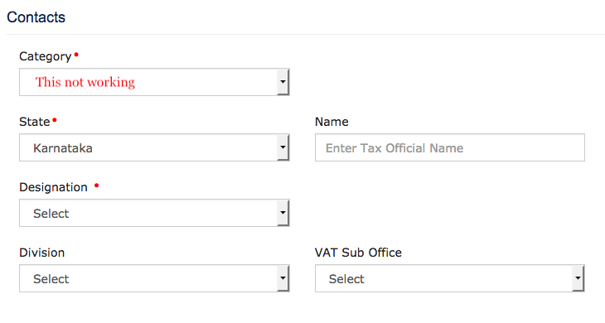The image size is (605, 323).
Task: Click the red required dot beside Designation
Action: tap(96, 186)
